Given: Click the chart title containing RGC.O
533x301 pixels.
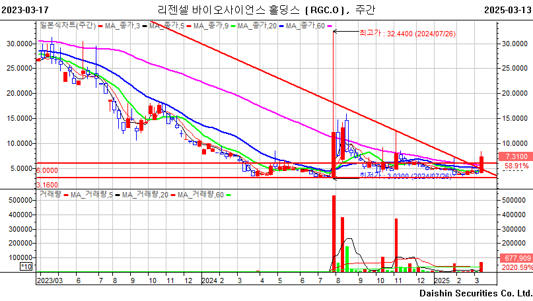Looking at the screenshot, I should [x=266, y=10].
